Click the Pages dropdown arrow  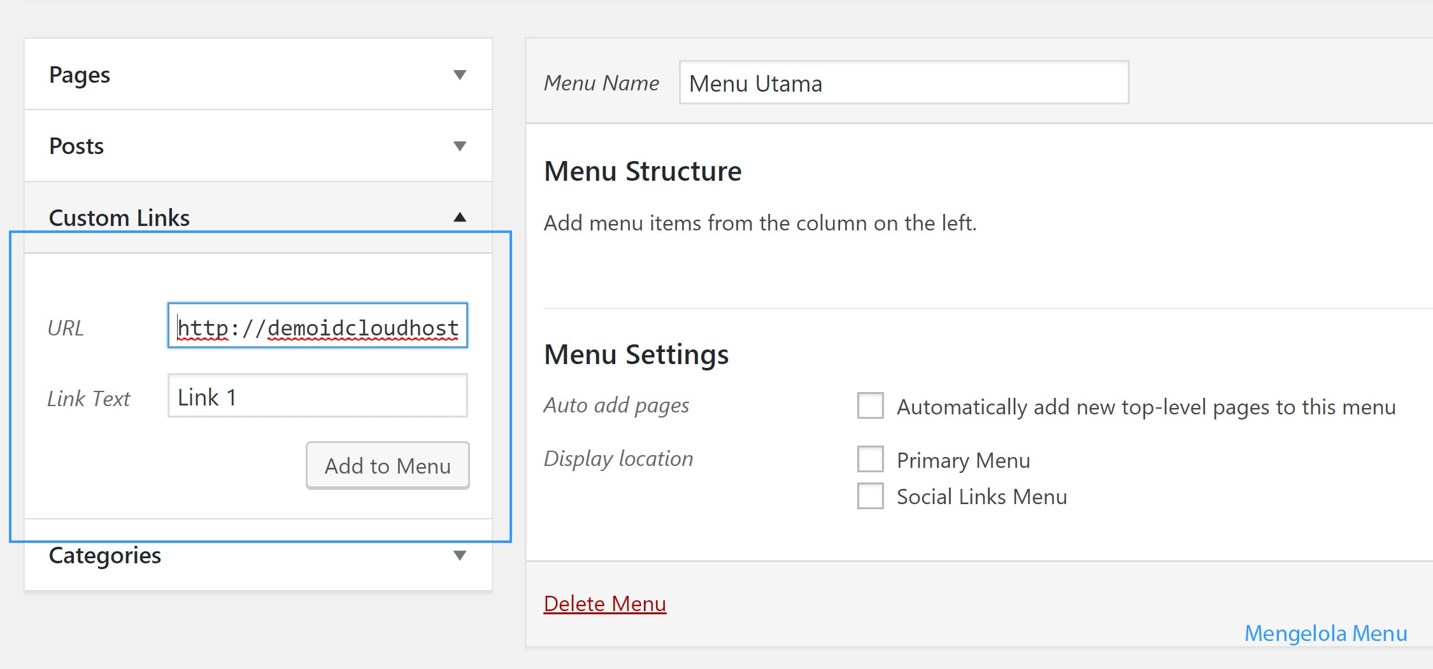[x=458, y=74]
